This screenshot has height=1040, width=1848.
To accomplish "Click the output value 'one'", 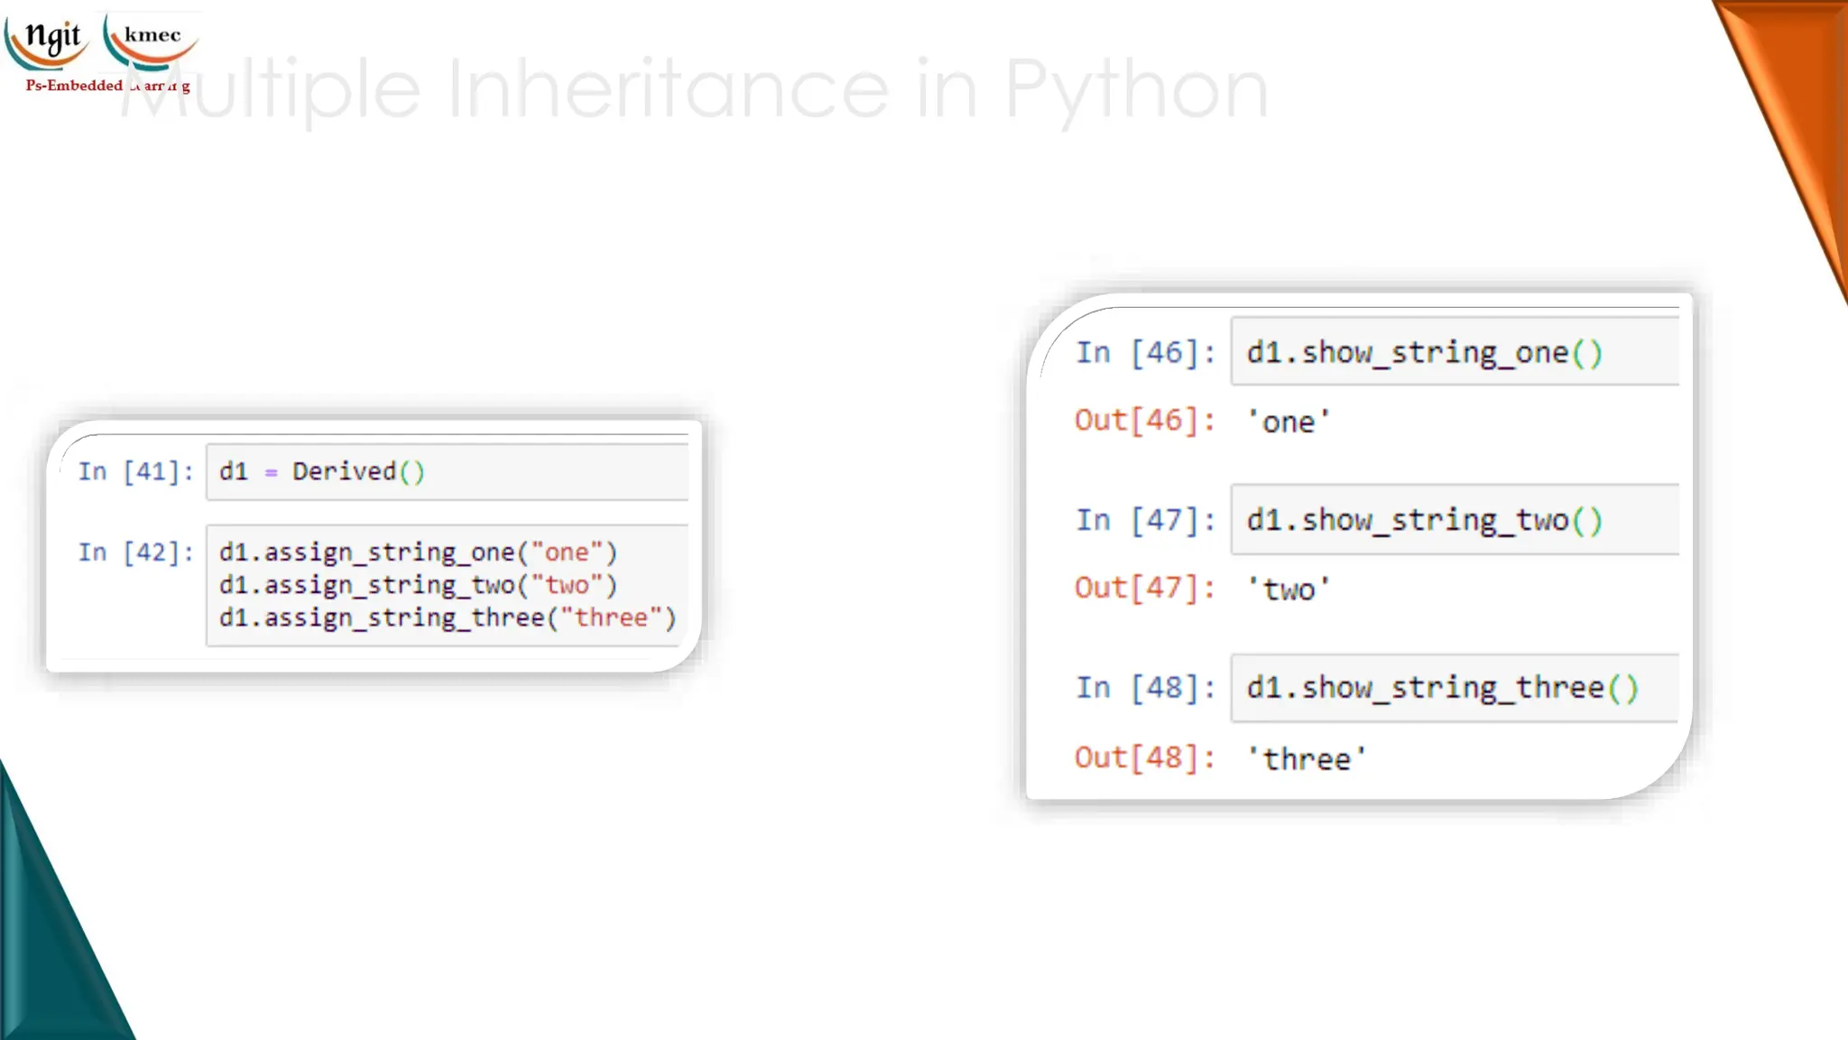I will tap(1288, 422).
